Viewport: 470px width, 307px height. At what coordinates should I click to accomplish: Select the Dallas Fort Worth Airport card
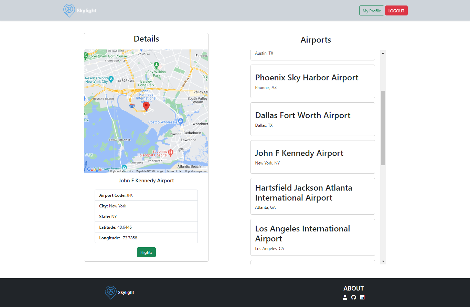pos(313,119)
